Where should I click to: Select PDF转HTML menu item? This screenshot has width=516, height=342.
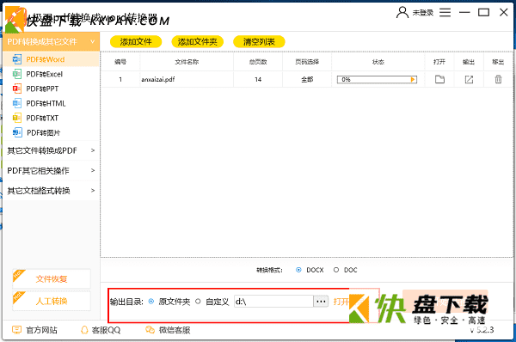pos(51,103)
